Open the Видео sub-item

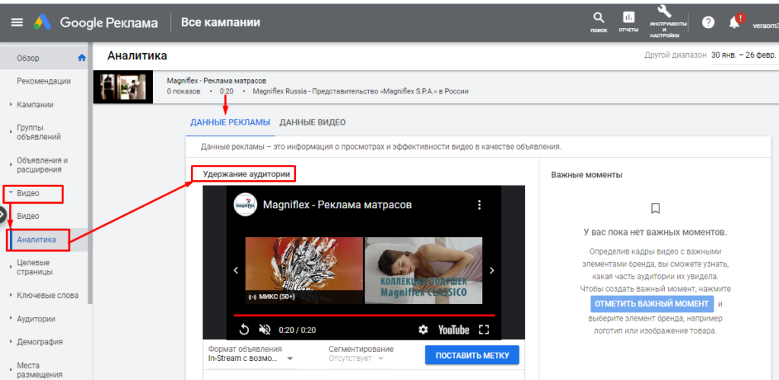[28, 217]
